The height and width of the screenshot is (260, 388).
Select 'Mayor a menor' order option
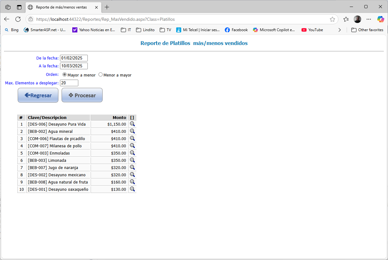[65, 75]
